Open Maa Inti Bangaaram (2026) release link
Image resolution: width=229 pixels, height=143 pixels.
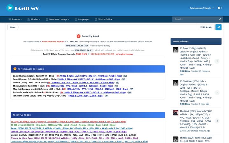(x=95, y=89)
